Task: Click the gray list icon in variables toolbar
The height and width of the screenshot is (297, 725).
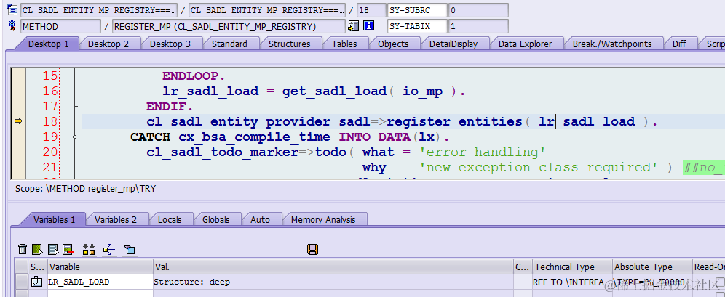Action: [53, 250]
